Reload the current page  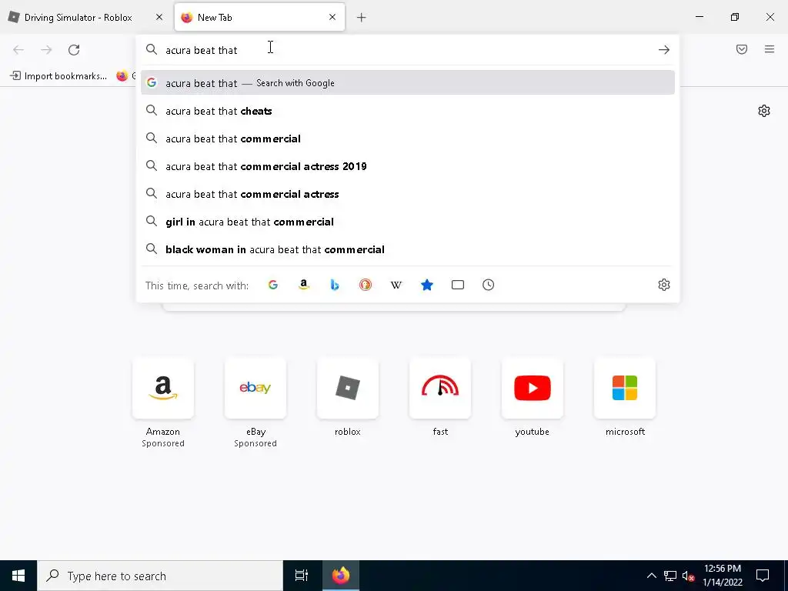point(74,50)
